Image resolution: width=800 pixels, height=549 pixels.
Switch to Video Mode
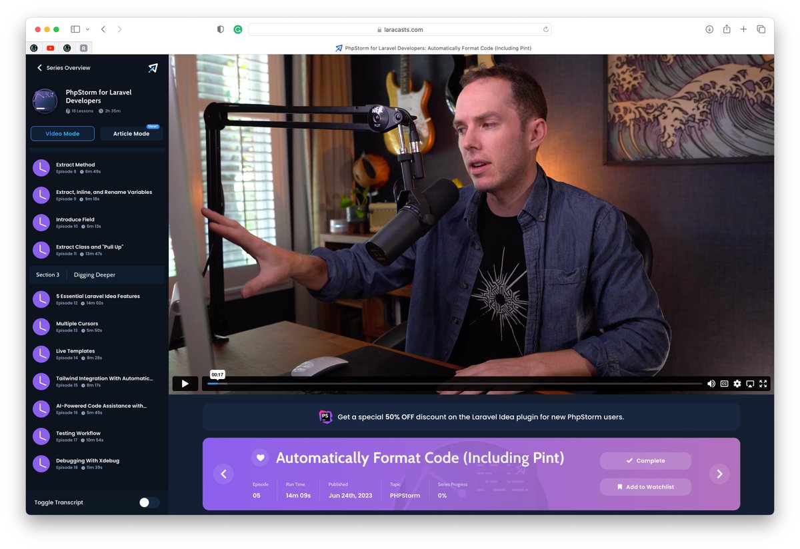63,134
